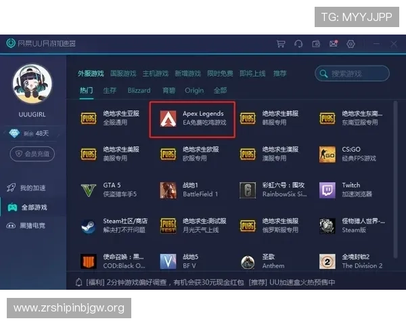Click the UU logo in title bar

pyautogui.click(x=11, y=43)
